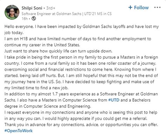Open the #UTD hashtag
The image size is (166, 134).
(114, 100)
